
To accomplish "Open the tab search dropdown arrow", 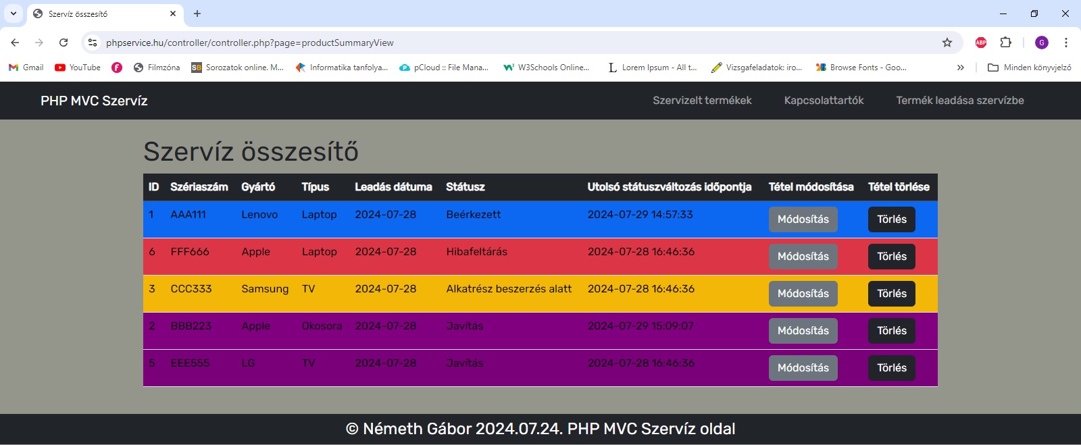I will 14,14.
